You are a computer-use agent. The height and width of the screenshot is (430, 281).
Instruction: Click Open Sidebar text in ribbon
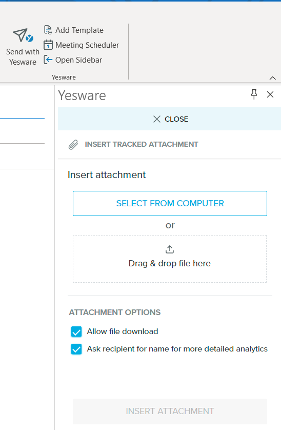(78, 60)
